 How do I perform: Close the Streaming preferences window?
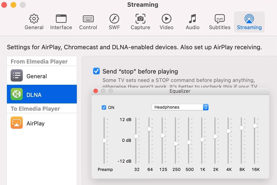click(4, 5)
